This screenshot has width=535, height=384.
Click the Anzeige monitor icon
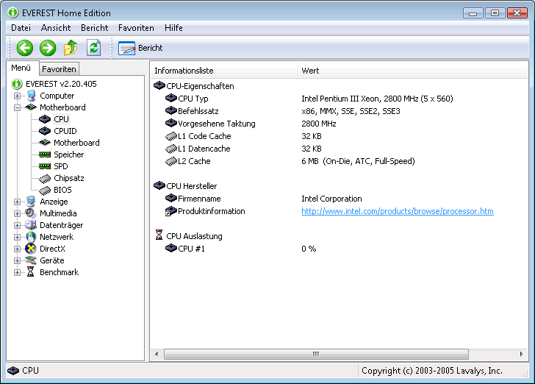[31, 202]
